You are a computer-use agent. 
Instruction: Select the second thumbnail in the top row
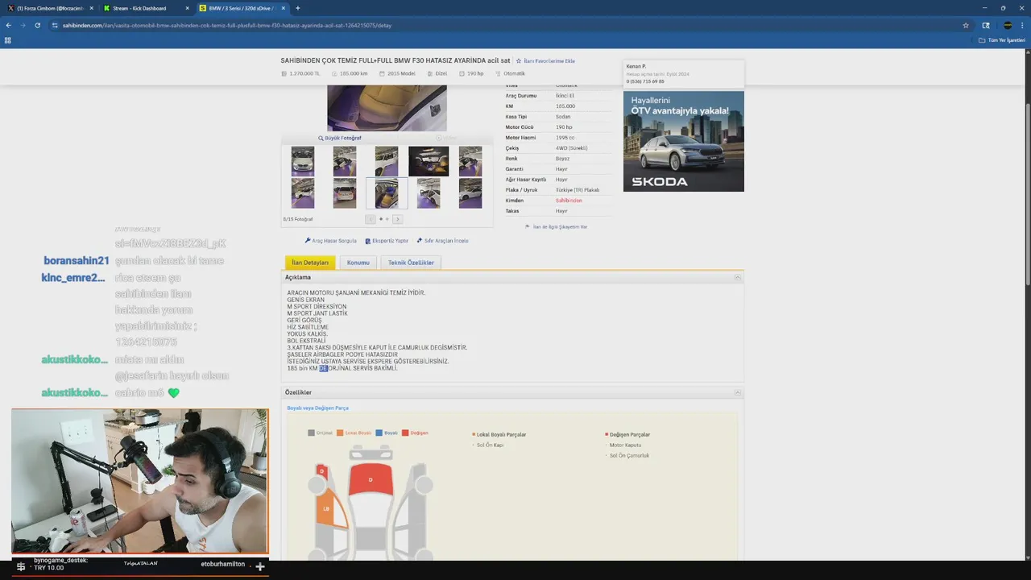click(x=345, y=161)
